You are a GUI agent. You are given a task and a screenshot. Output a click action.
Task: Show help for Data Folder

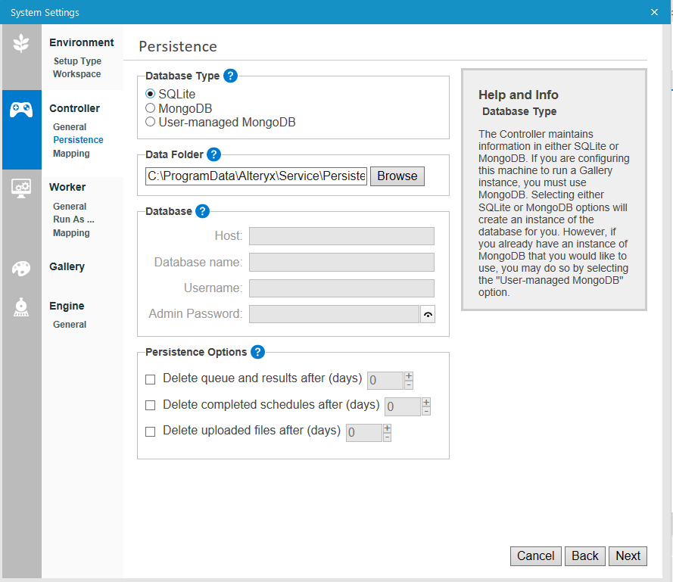point(213,154)
